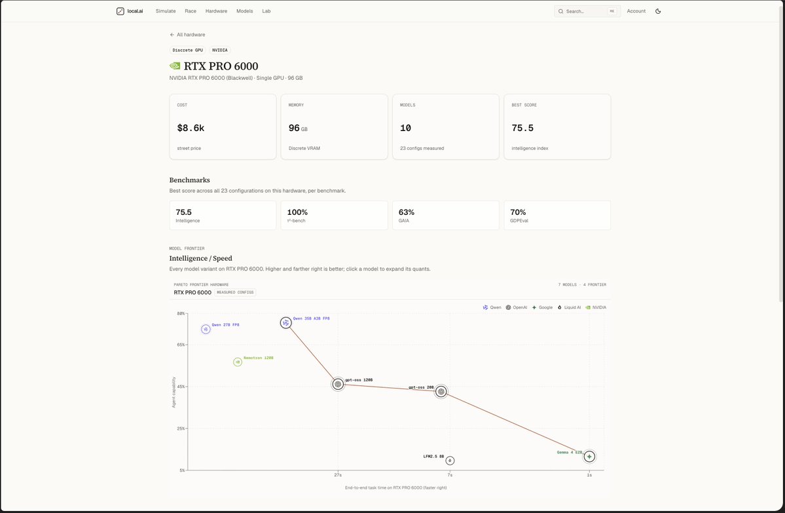The image size is (785, 513).
Task: Toggle dark mode moon icon
Action: pos(658,11)
